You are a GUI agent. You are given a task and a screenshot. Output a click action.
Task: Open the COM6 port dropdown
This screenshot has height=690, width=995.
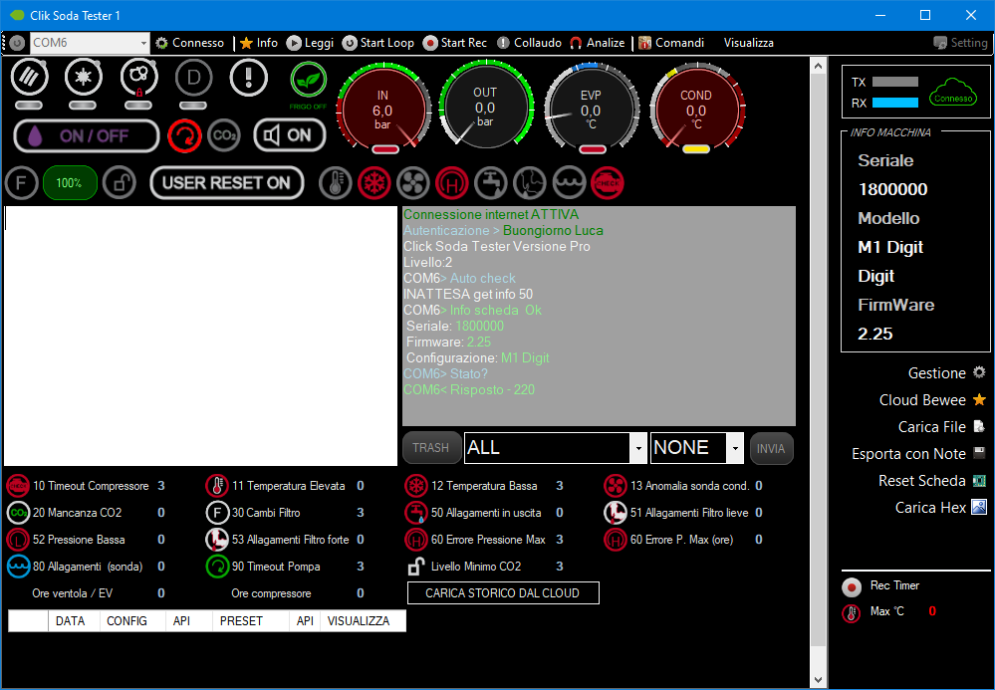pos(143,43)
